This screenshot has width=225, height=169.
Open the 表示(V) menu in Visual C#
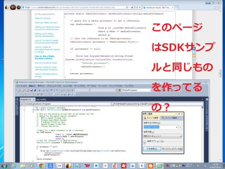tap(41, 86)
